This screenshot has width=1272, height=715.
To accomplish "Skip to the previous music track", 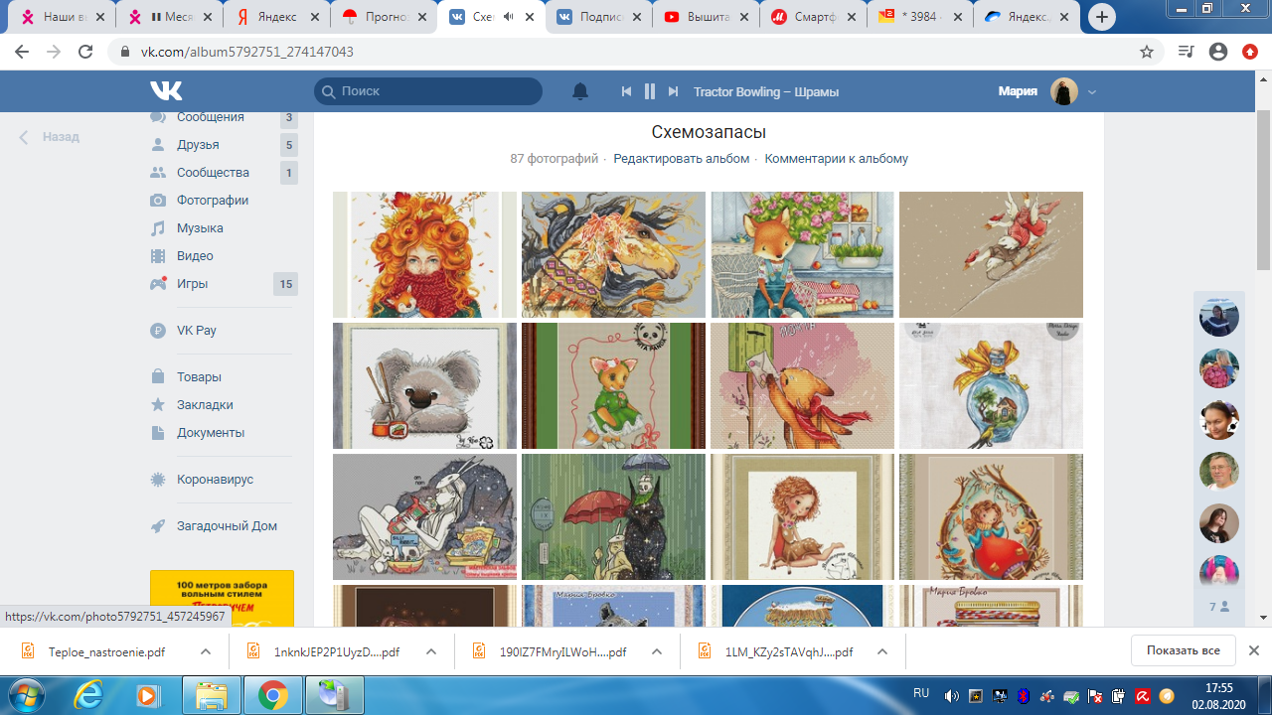I will 626,91.
